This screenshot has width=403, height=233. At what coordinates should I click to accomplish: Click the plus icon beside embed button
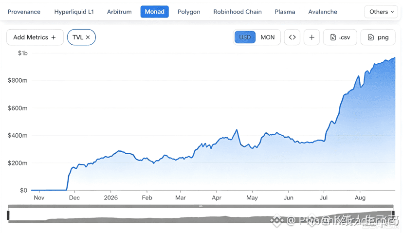click(x=312, y=37)
